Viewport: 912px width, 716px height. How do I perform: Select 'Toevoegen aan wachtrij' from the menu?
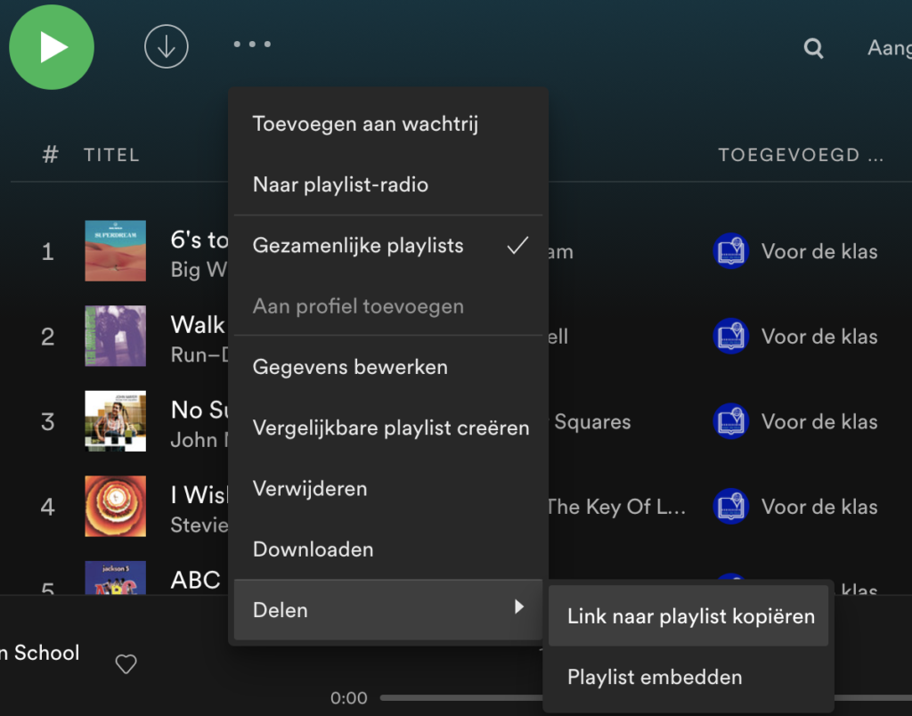point(366,124)
